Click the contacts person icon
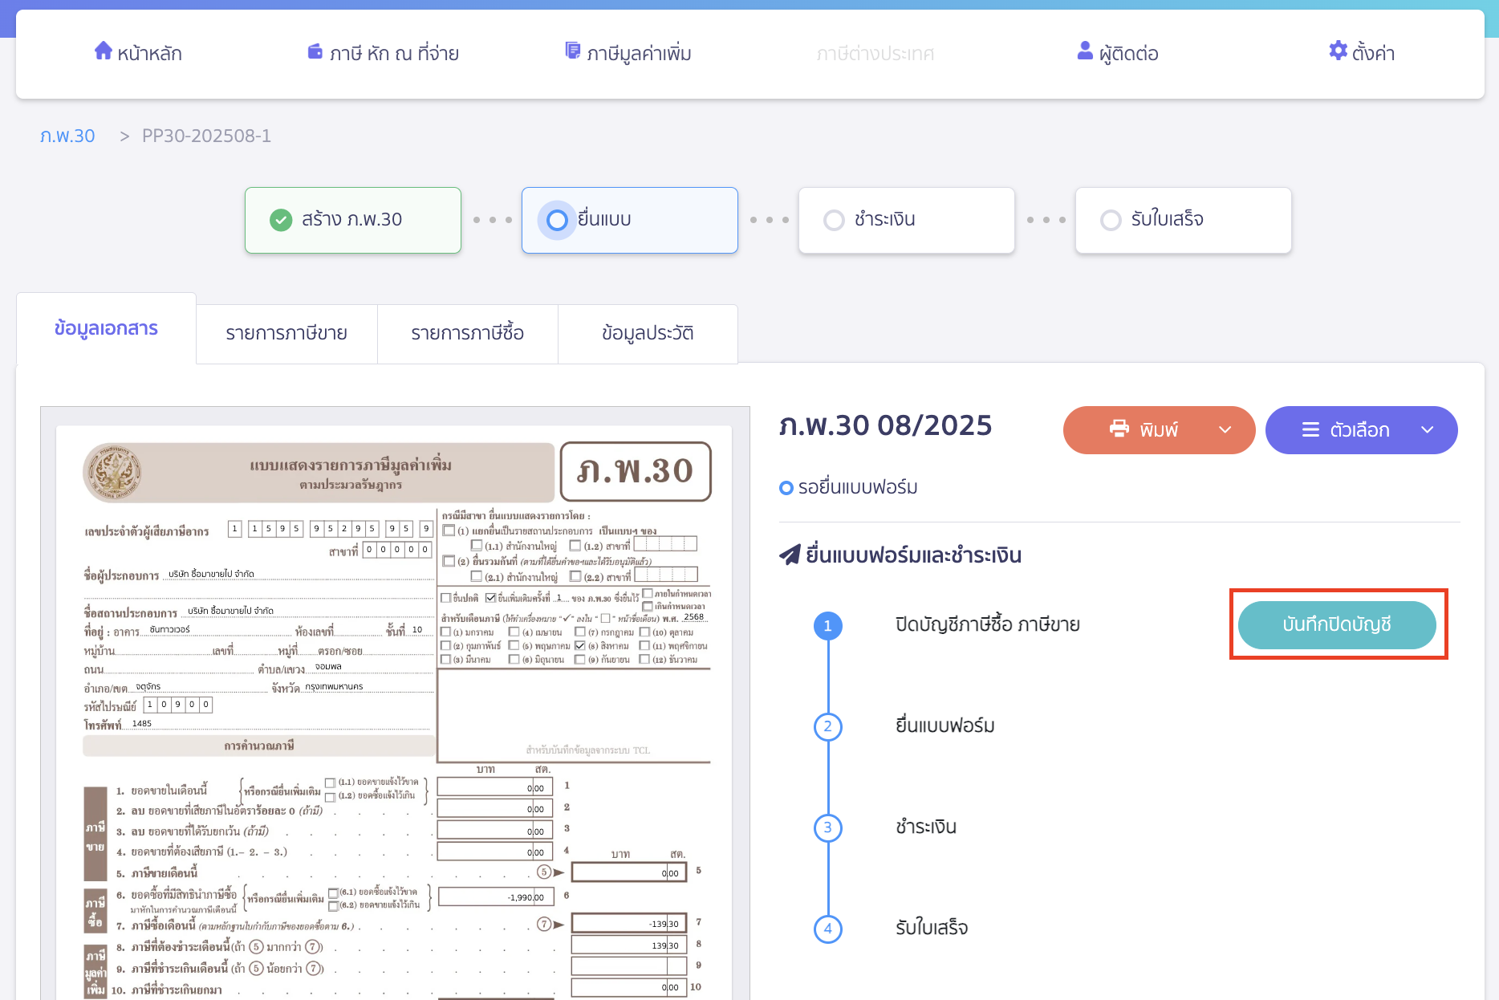This screenshot has height=1000, width=1499. tap(1085, 51)
